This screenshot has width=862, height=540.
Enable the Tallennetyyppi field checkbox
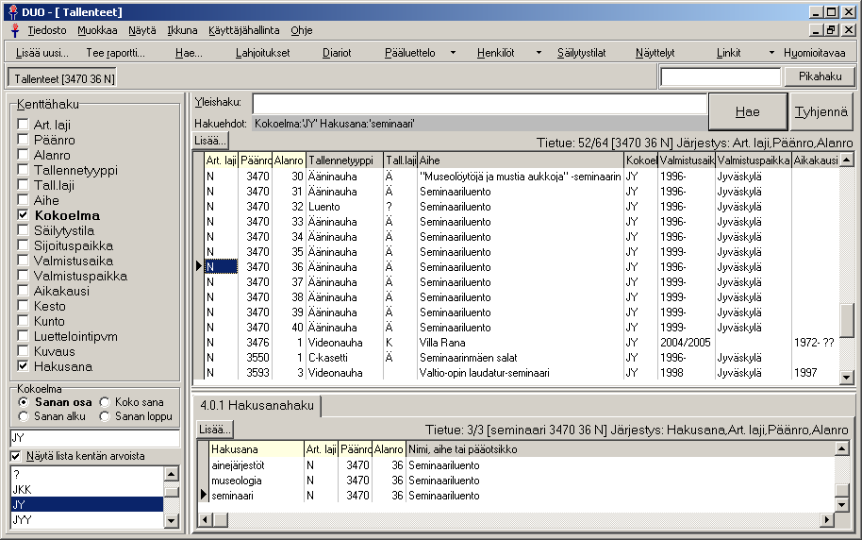23,170
